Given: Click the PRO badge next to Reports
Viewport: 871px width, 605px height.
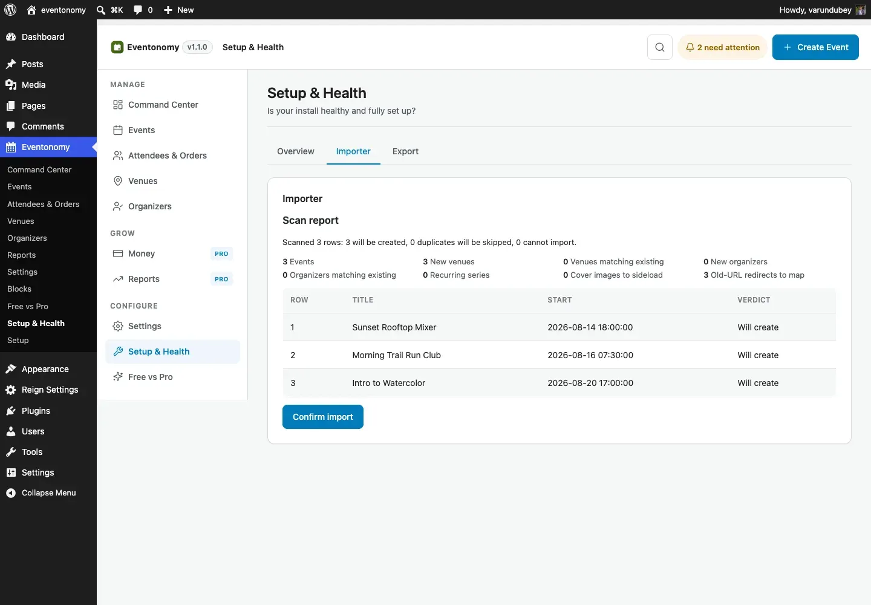Looking at the screenshot, I should tap(221, 279).
